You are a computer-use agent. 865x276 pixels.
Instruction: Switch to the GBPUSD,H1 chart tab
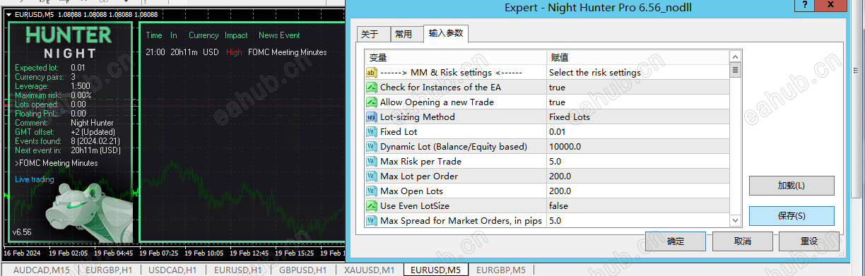[x=302, y=270]
